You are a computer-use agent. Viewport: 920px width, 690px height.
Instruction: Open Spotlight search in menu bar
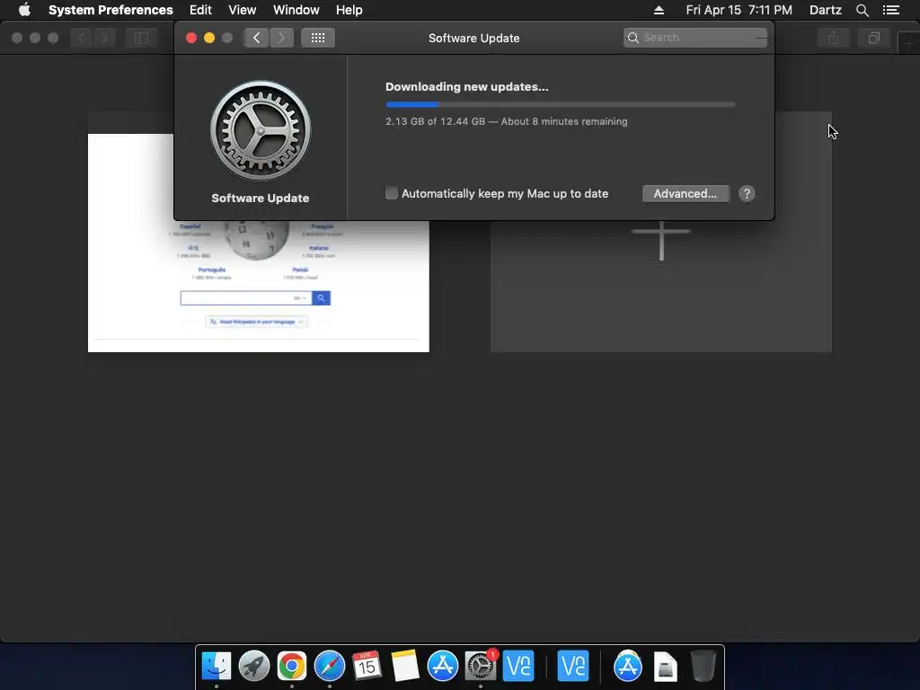862,10
